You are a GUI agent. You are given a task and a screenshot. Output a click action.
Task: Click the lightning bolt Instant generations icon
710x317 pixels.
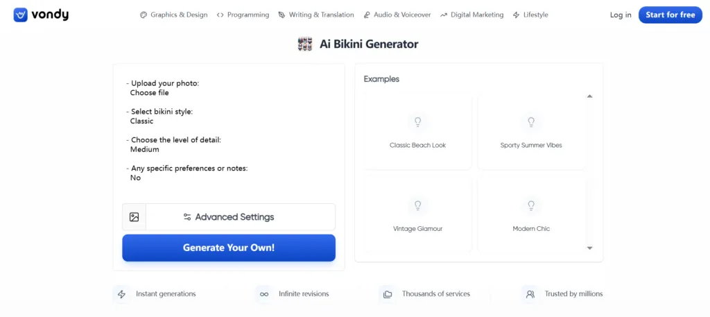tap(121, 294)
